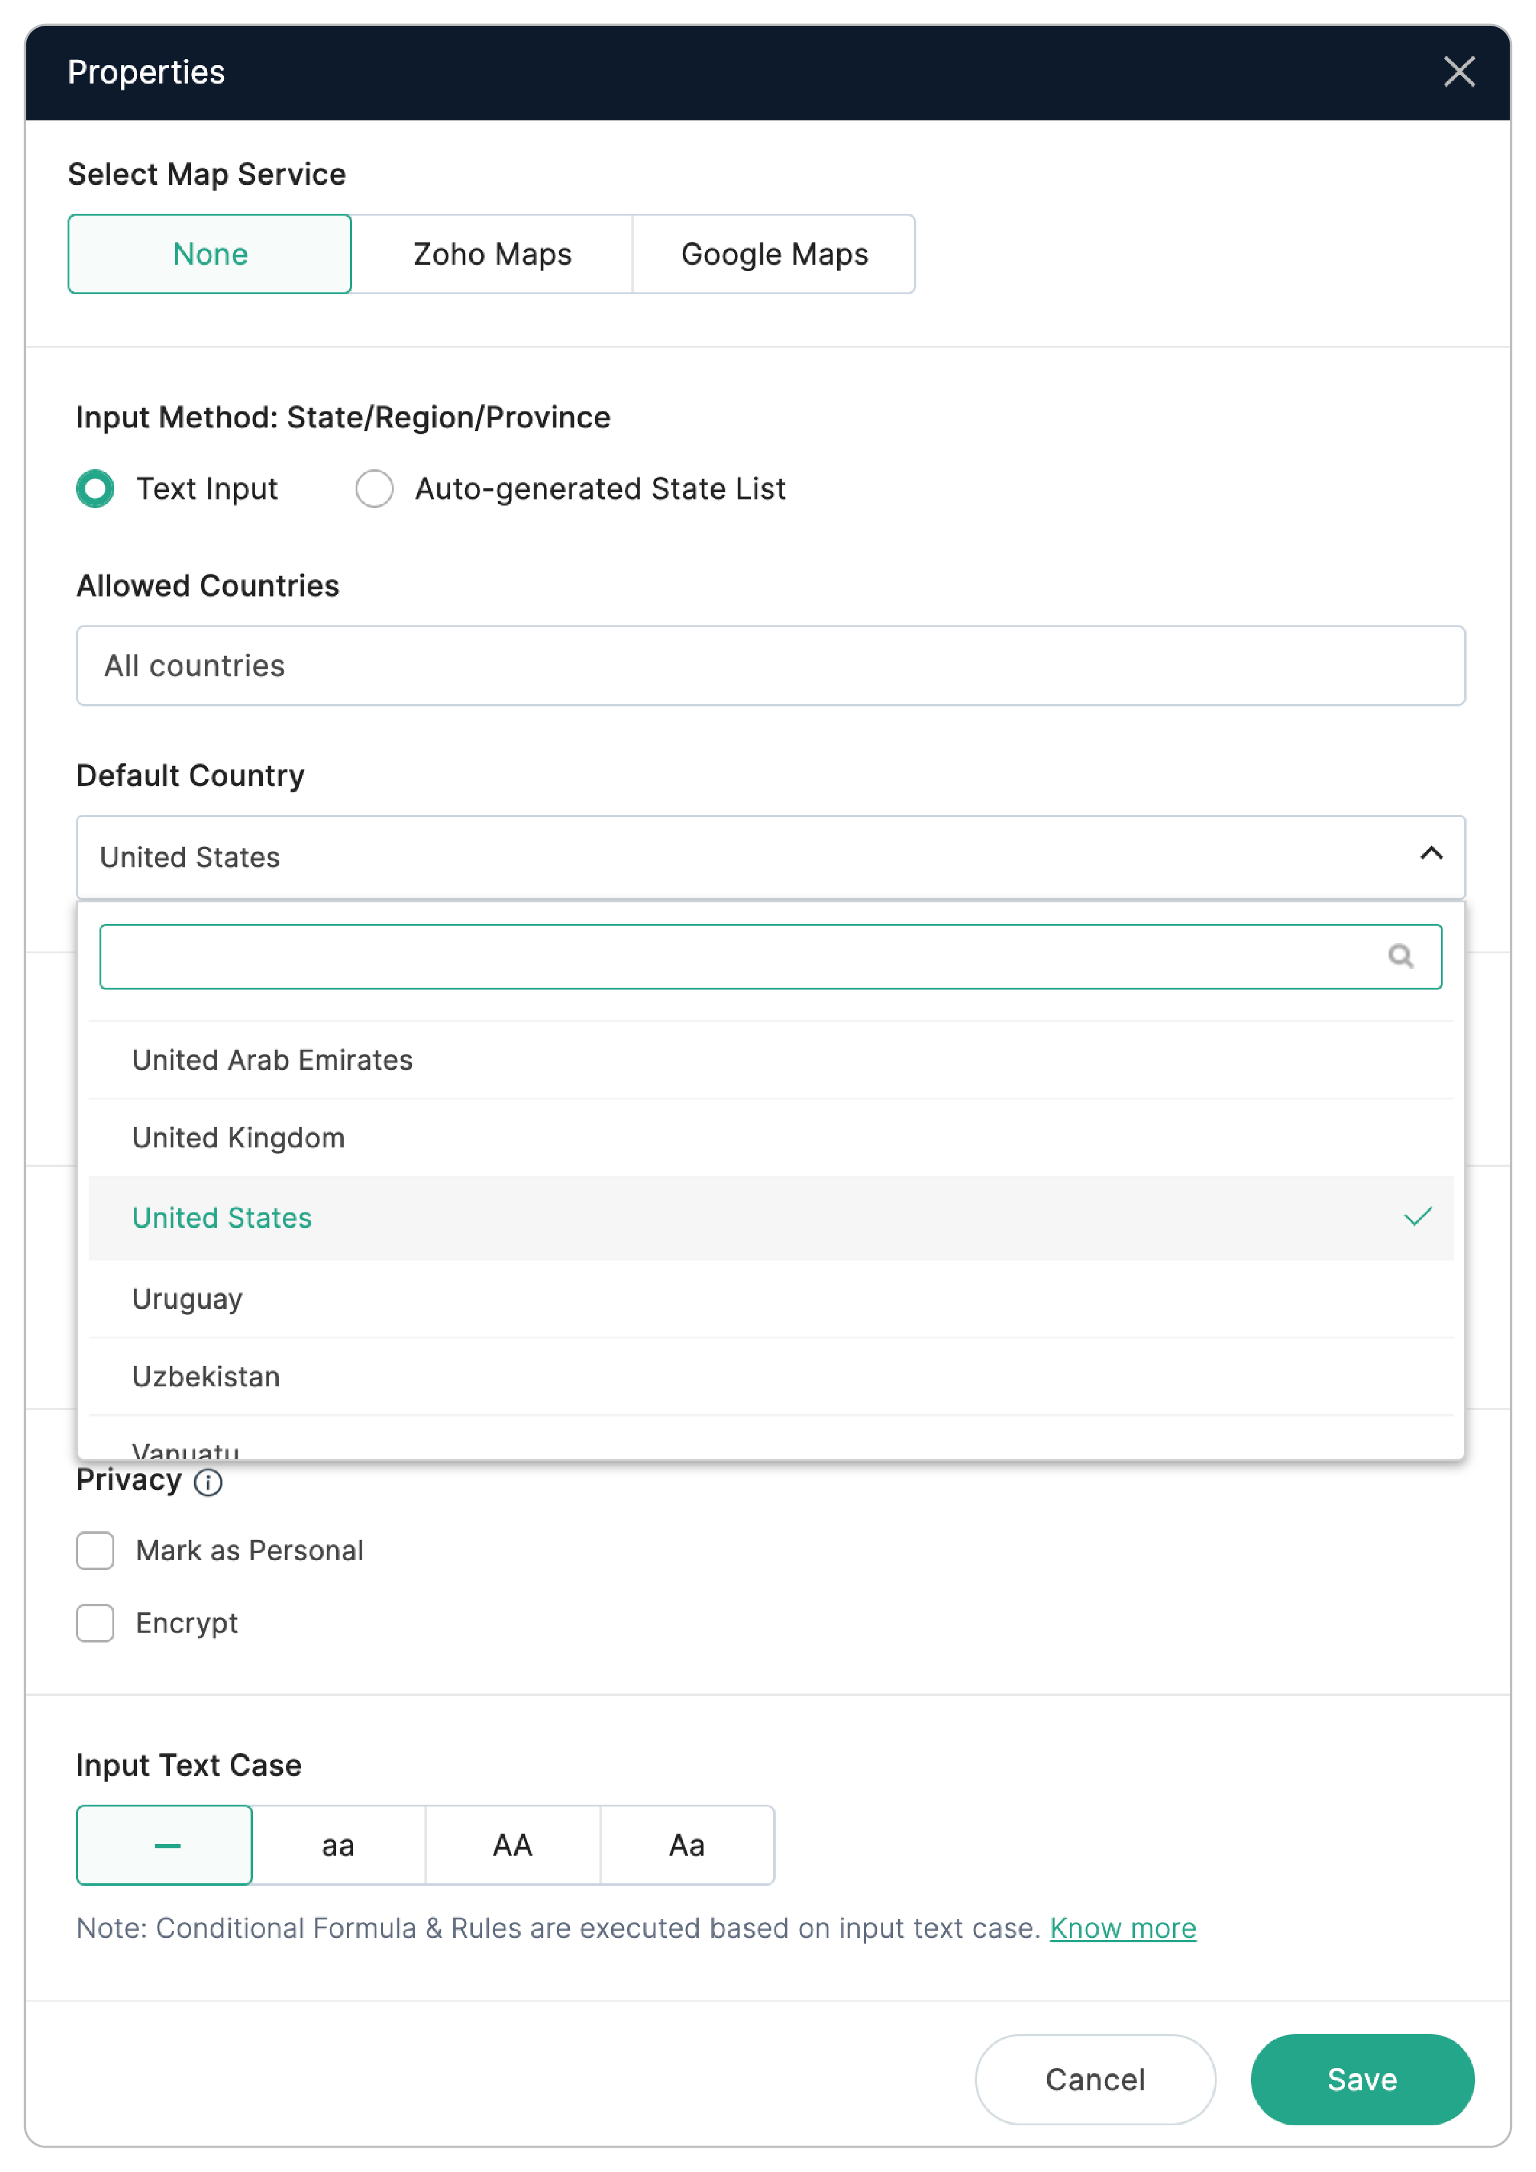Select the no-case dash option
This screenshot has width=1536, height=2172.
[165, 1845]
